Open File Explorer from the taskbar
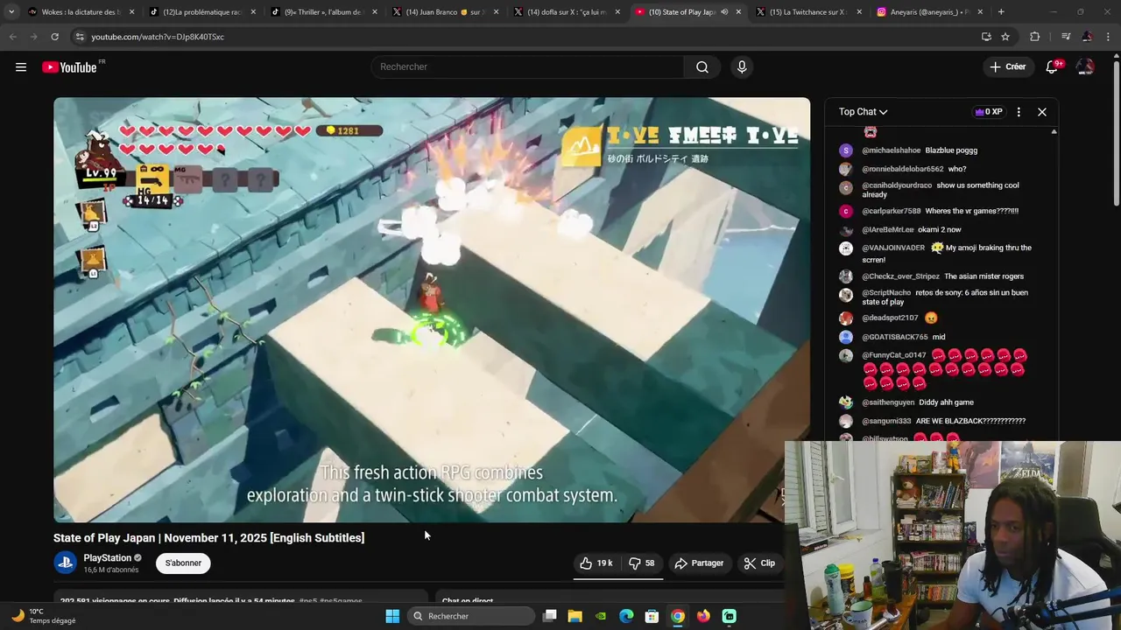The width and height of the screenshot is (1121, 630). click(x=575, y=616)
